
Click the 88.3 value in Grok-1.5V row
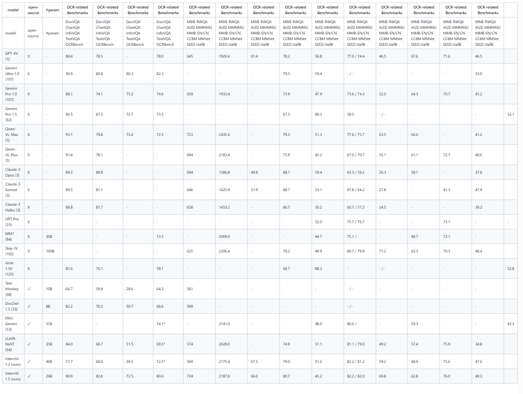tap(319, 268)
